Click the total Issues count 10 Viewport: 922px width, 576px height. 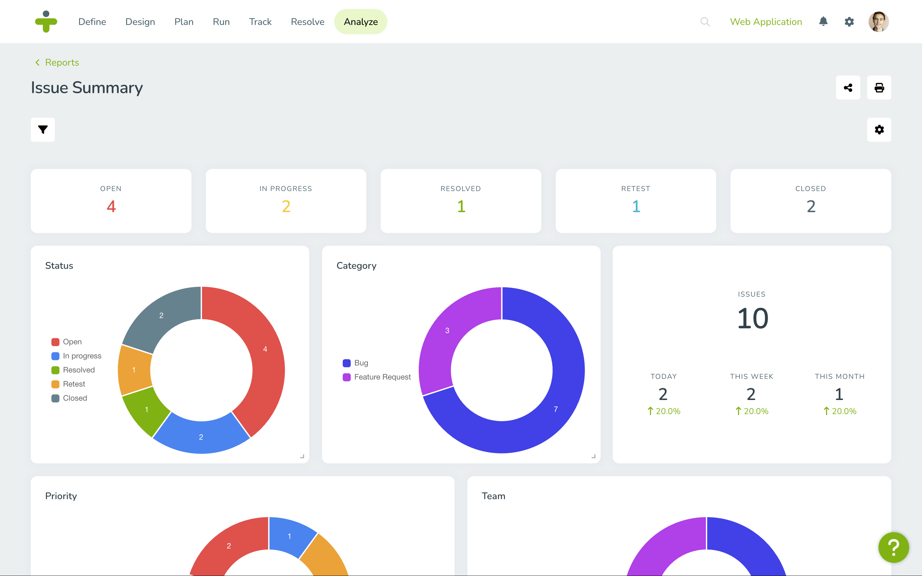pos(752,318)
